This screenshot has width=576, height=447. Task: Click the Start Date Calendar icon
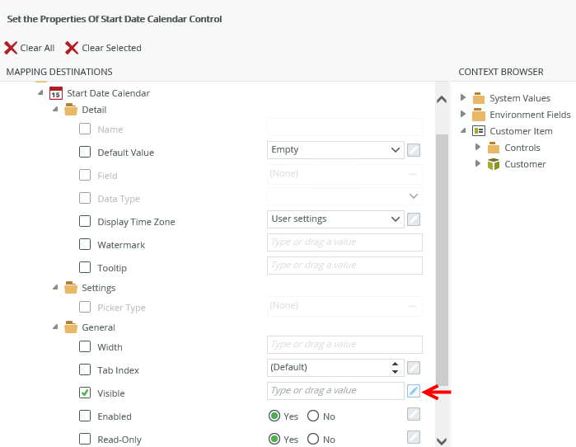click(x=56, y=93)
